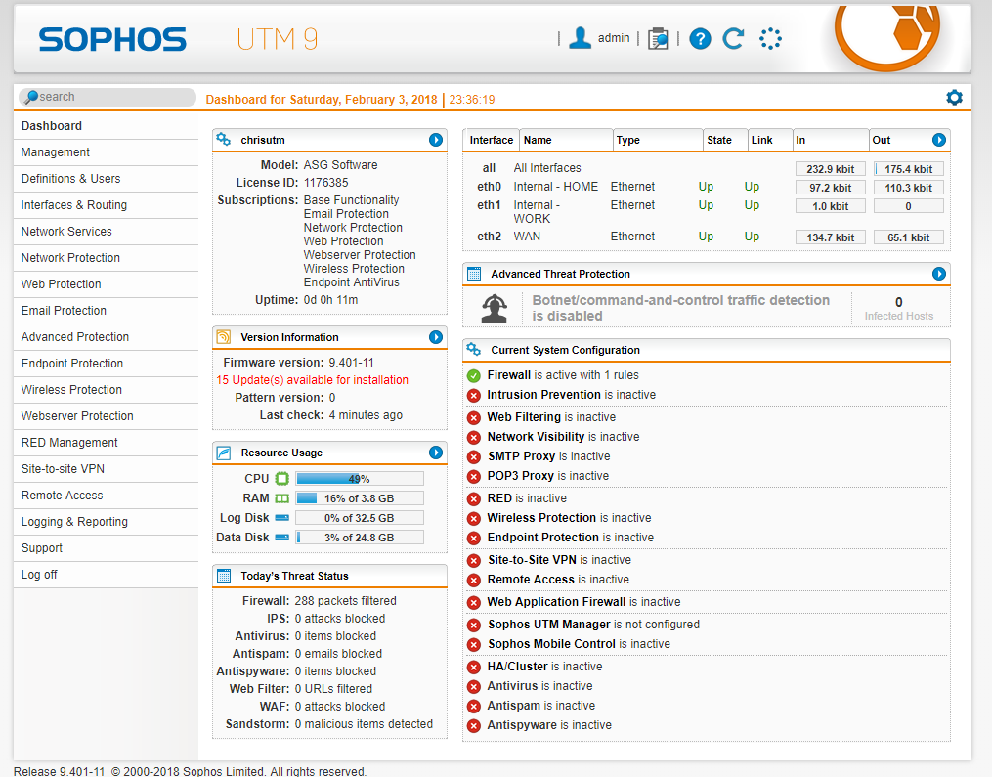
Task: Click the magnifier icon in search box
Action: pyautogui.click(x=31, y=97)
